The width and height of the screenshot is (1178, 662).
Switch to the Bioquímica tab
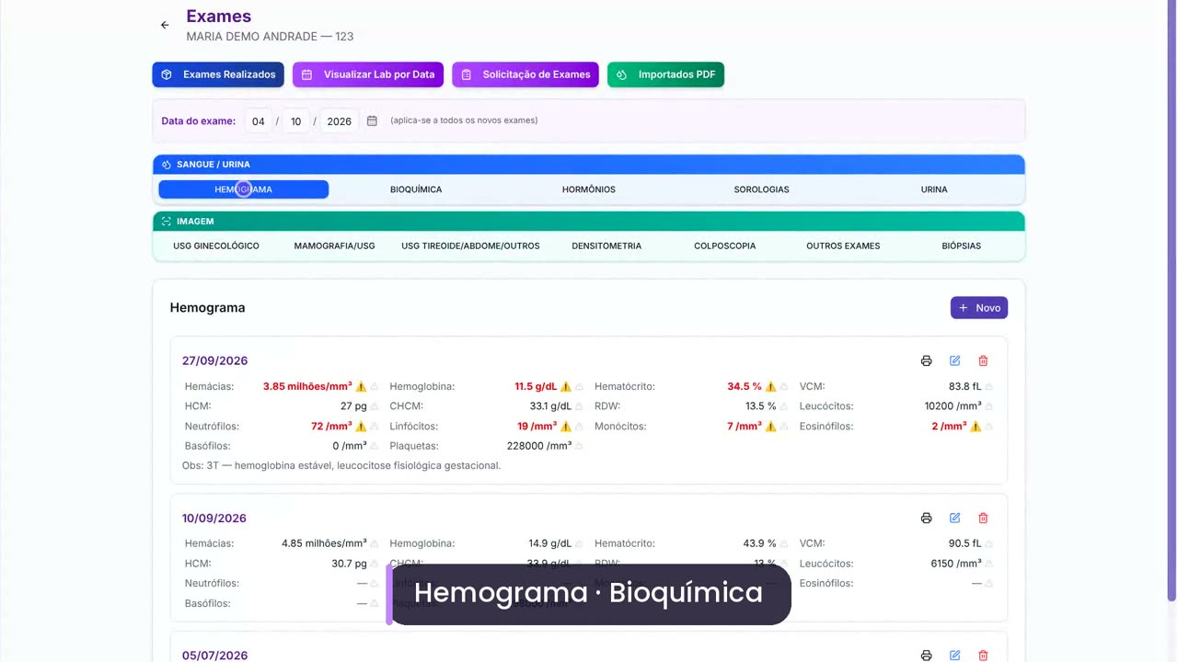click(416, 189)
